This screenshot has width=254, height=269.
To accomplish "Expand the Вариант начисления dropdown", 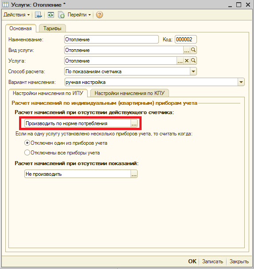I will point(241,82).
